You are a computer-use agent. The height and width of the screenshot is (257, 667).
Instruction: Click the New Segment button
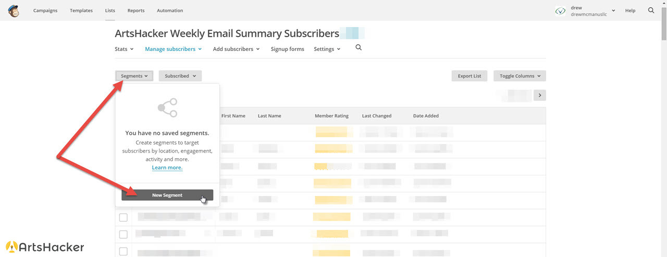pos(167,195)
